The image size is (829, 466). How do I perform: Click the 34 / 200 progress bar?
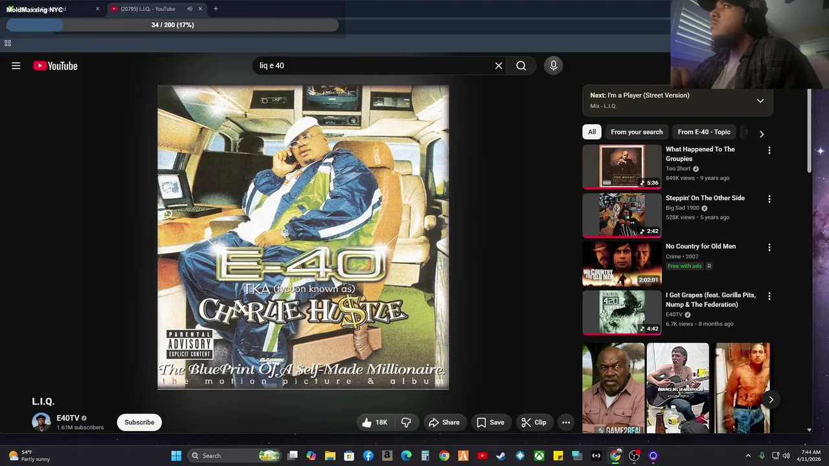coord(172,25)
